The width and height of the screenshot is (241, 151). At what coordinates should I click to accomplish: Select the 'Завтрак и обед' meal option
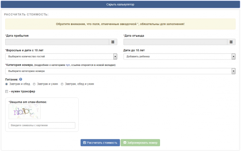[7, 84]
